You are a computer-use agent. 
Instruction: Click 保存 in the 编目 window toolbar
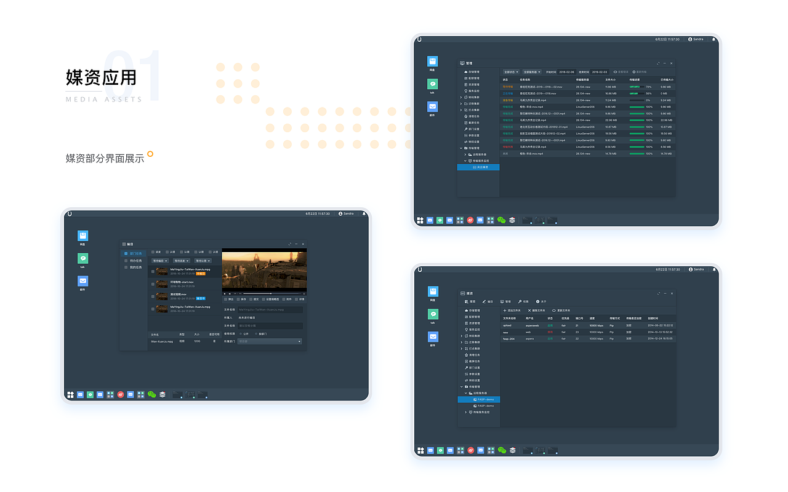point(241,300)
